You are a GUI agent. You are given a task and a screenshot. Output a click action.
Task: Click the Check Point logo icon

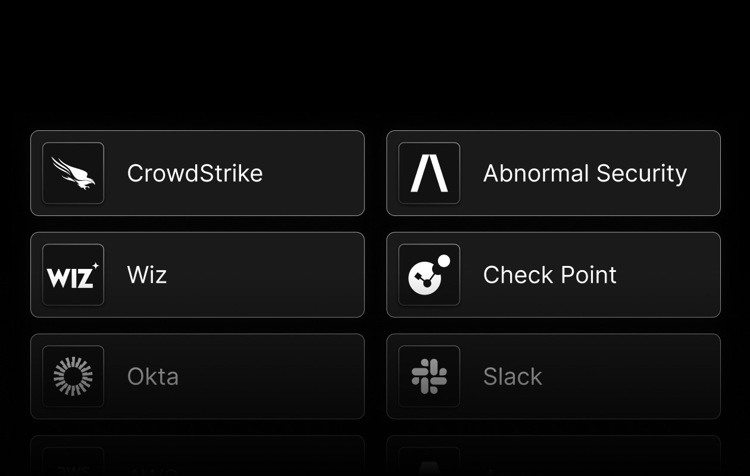click(429, 275)
